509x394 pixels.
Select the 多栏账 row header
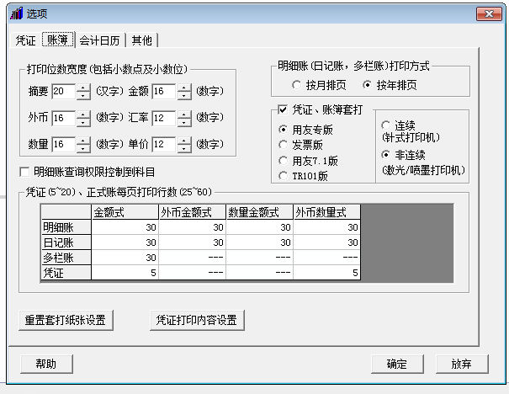pyautogui.click(x=66, y=258)
